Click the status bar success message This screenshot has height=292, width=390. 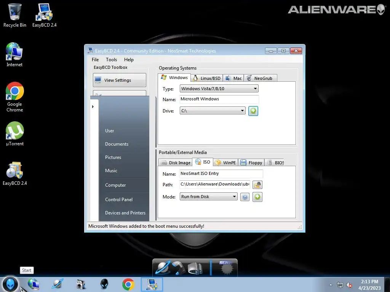pyautogui.click(x=146, y=226)
